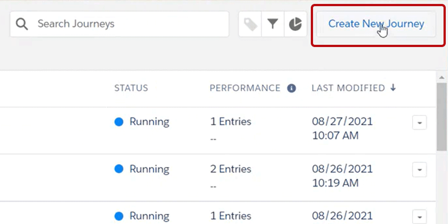This screenshot has width=448, height=224.
Task: Sort by the LAST MODIFIED column header
Action: [x=348, y=88]
